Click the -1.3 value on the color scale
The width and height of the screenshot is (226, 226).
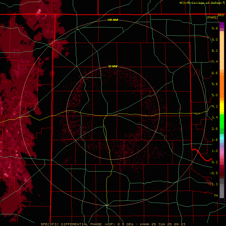(x=214, y=184)
